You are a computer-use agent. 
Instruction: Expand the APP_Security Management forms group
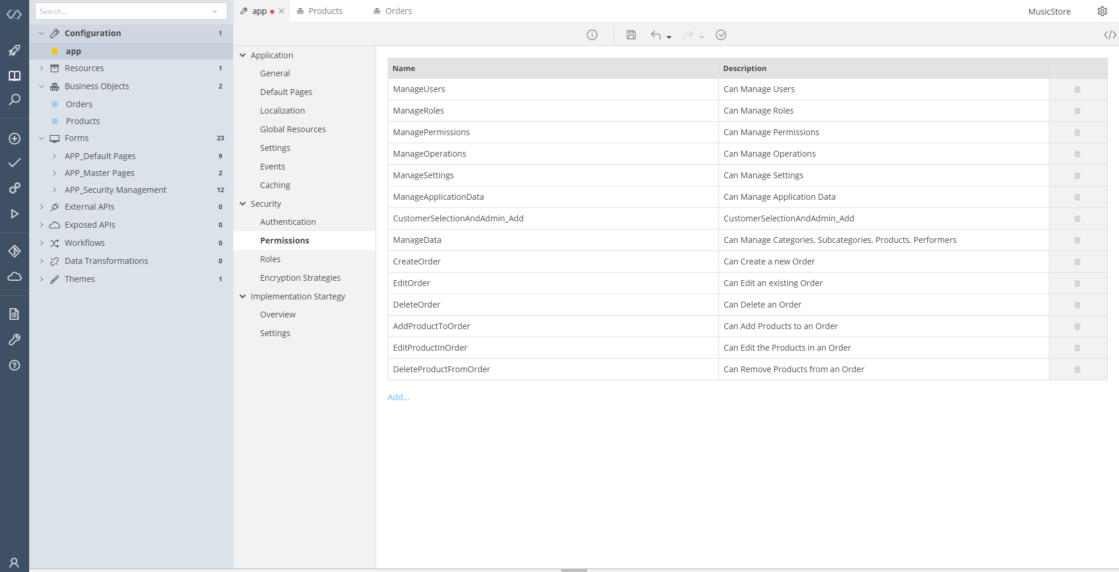[x=53, y=190]
